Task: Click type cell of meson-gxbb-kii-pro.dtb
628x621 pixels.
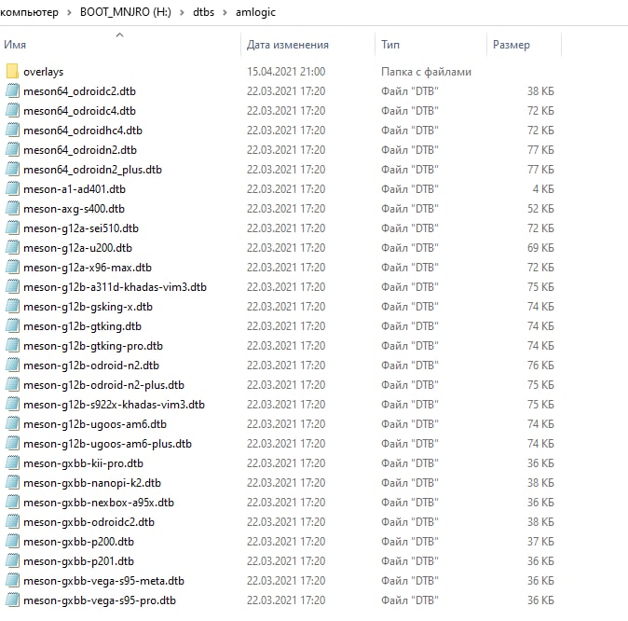Action: (x=410, y=463)
